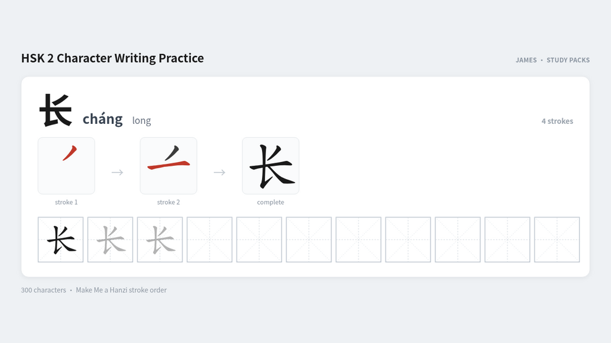The image size is (611, 343).
Task: Open STUDY PACKS in the header
Action: tap(568, 60)
